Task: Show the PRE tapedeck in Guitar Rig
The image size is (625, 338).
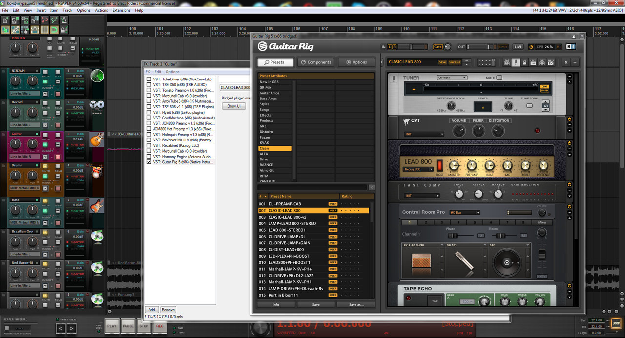Action: 506,62
